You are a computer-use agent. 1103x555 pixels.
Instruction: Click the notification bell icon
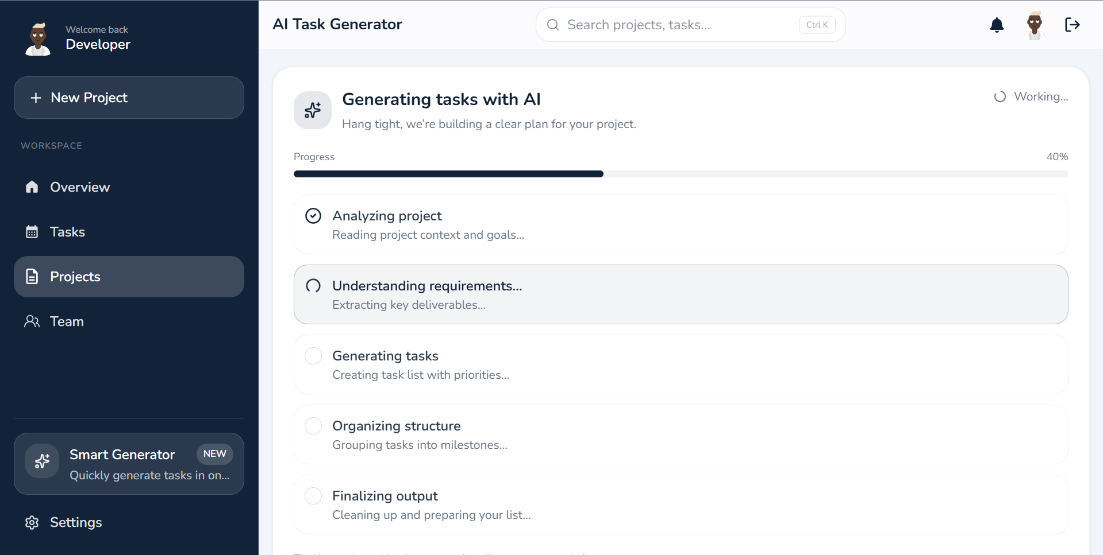pyautogui.click(x=997, y=25)
